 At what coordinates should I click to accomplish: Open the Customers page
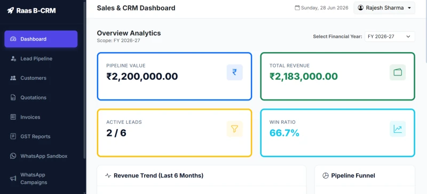point(41,78)
